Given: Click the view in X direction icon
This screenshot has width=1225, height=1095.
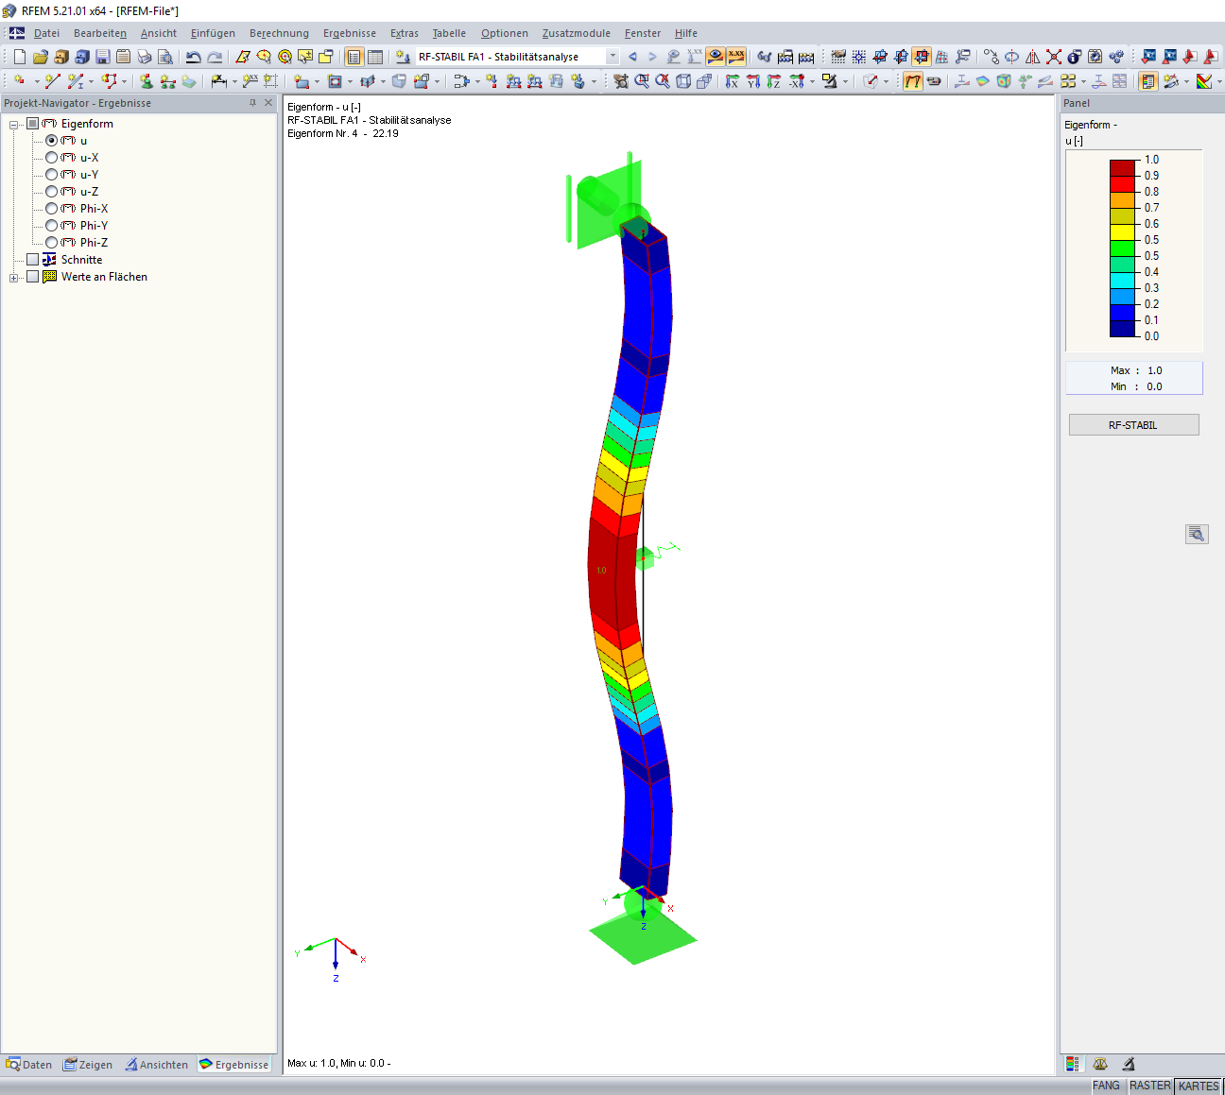Looking at the screenshot, I should pos(732,81).
